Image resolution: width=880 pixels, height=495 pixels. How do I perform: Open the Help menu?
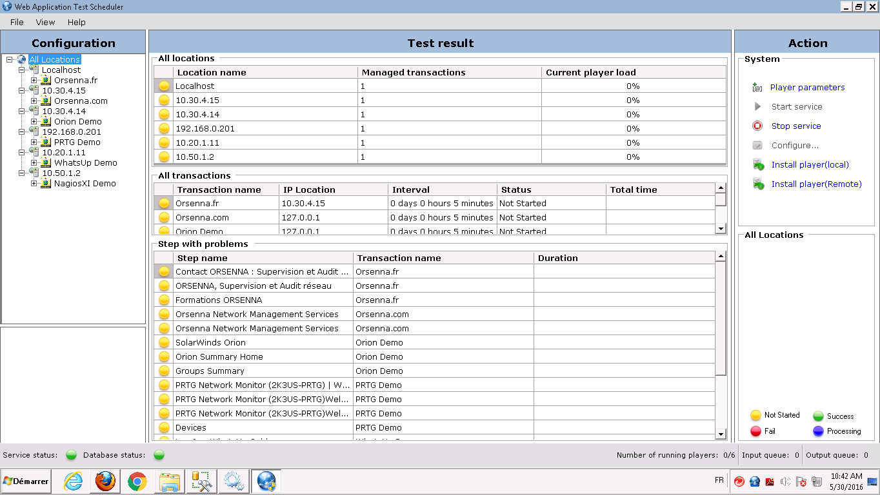point(77,22)
